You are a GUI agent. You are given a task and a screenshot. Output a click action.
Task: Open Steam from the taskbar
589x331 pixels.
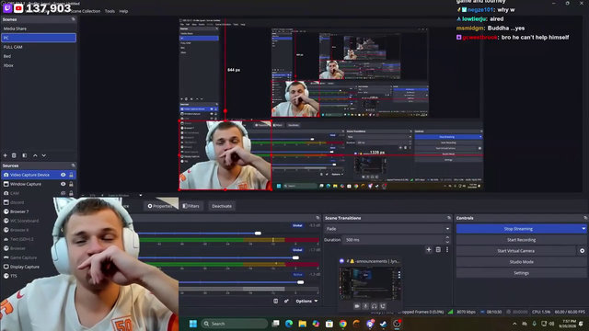coord(383,324)
